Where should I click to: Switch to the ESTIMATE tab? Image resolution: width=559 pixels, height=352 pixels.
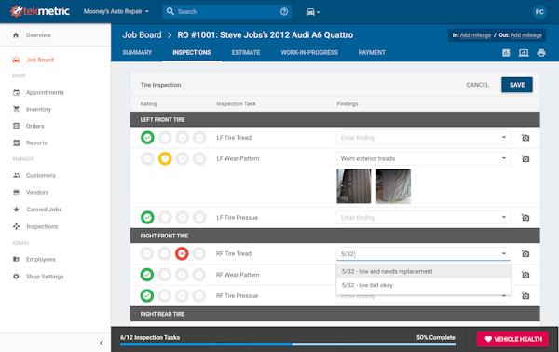[x=246, y=53]
